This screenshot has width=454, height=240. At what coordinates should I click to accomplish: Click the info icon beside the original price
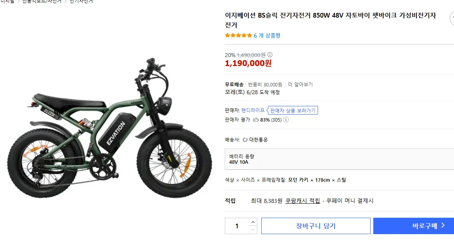(270, 55)
